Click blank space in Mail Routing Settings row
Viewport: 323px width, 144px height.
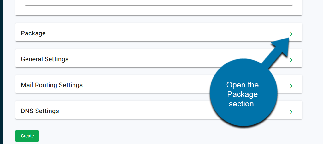[x=142, y=84]
